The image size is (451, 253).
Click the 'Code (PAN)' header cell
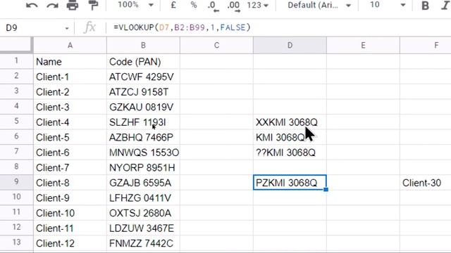click(143, 62)
